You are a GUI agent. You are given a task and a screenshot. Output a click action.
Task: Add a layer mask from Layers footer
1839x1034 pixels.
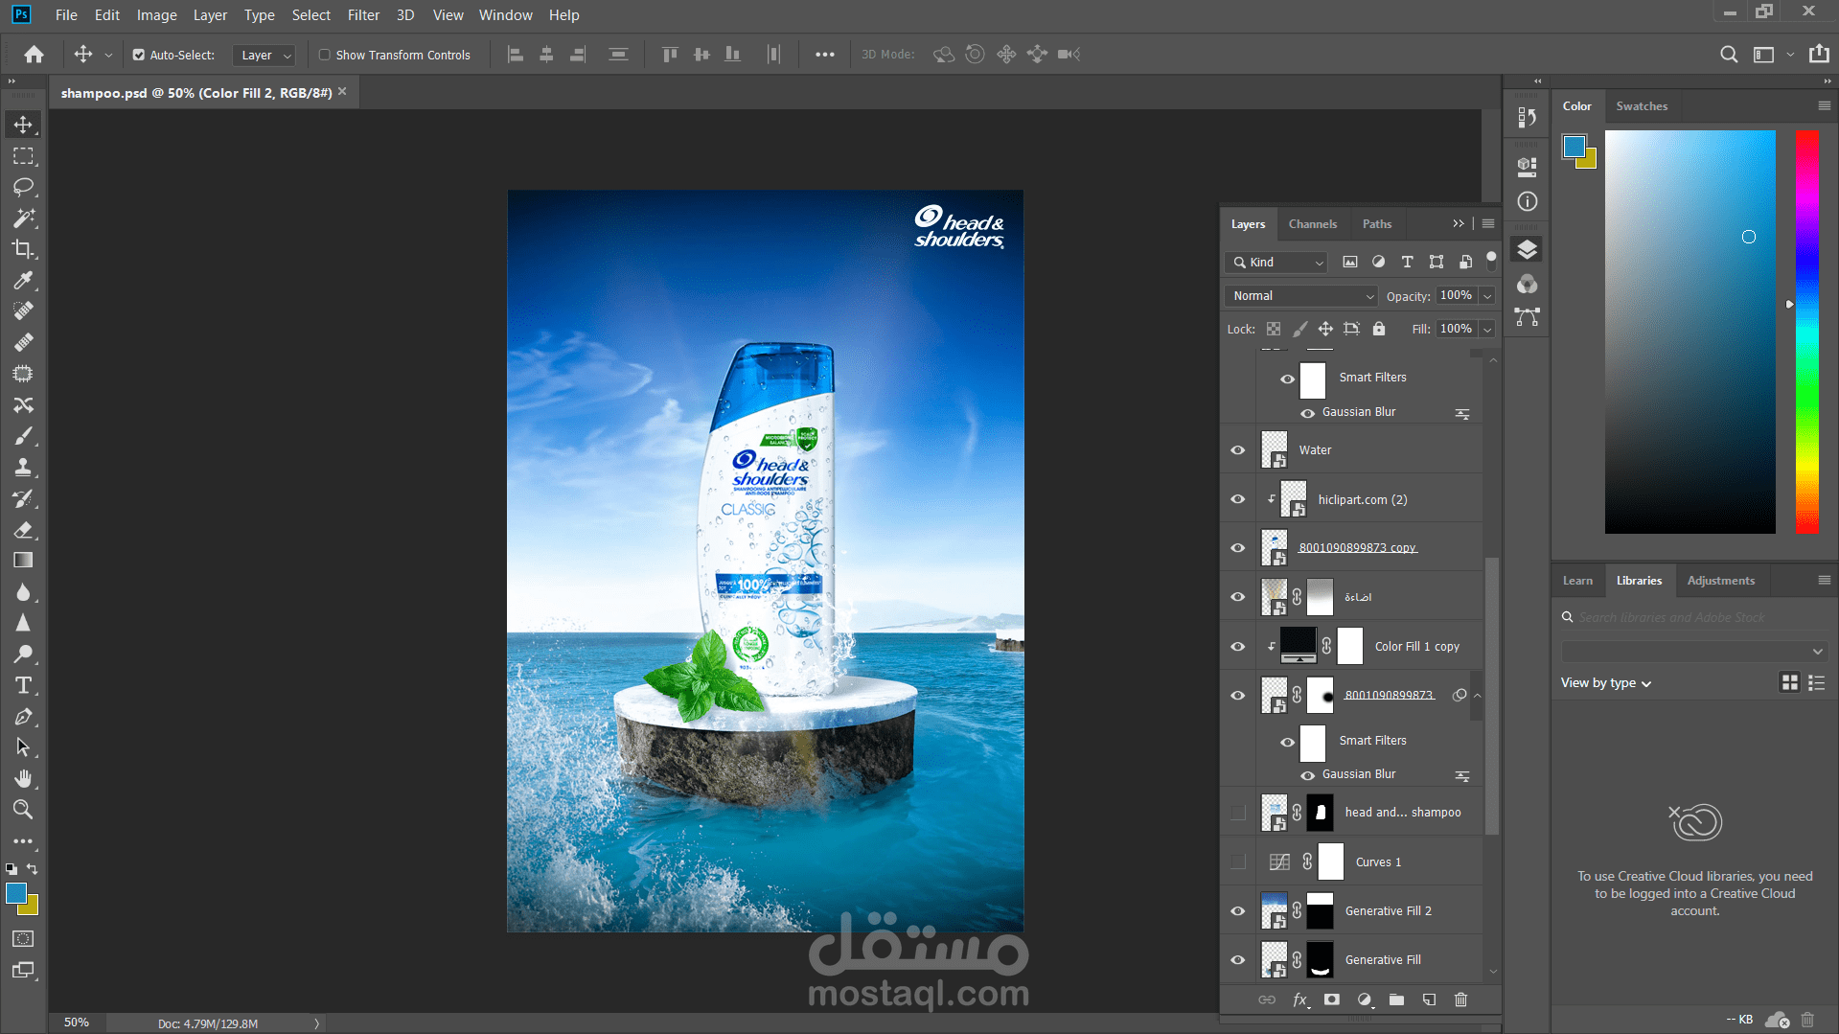tap(1332, 1000)
